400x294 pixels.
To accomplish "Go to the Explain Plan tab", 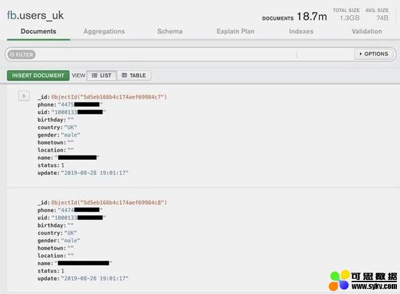I will click(x=236, y=31).
